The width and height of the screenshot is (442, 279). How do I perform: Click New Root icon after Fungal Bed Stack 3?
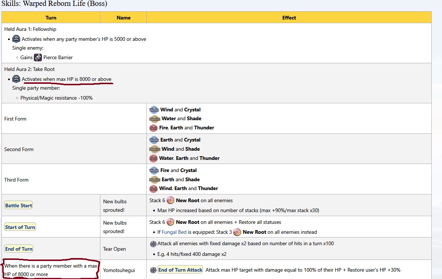tap(237, 232)
